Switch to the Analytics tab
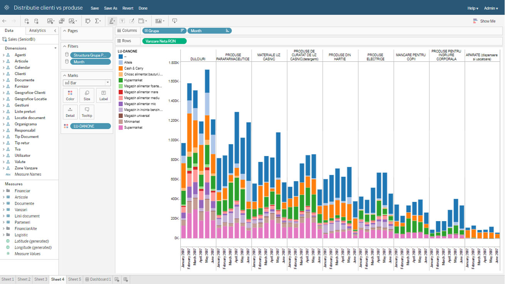The image size is (505, 284). (37, 30)
